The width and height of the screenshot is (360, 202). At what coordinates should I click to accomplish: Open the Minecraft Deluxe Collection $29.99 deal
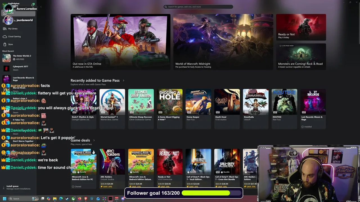click(x=141, y=168)
